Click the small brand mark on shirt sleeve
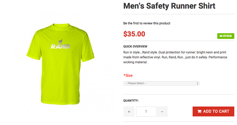This screenshot has height=125, width=237. click(93, 53)
